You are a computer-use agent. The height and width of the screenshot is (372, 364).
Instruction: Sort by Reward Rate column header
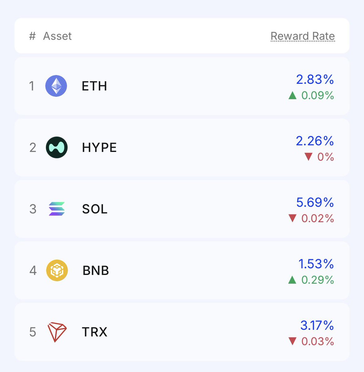[x=303, y=36]
